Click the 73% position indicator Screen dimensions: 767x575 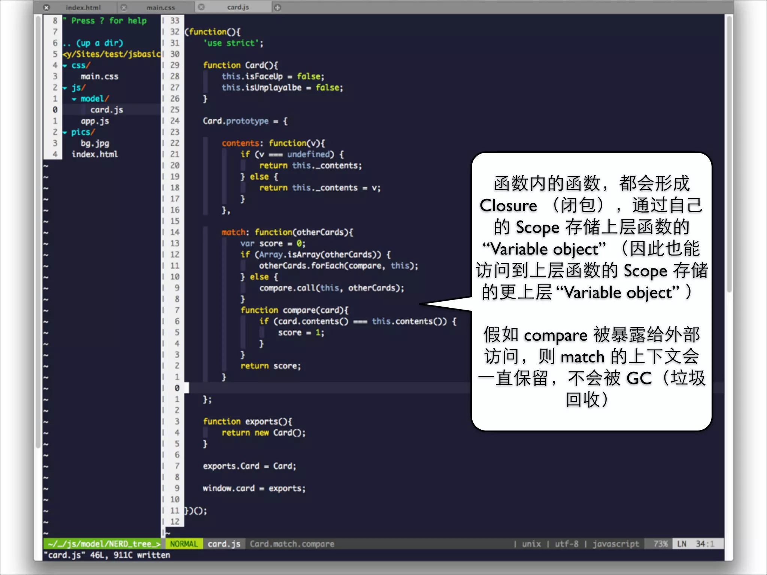[660, 544]
